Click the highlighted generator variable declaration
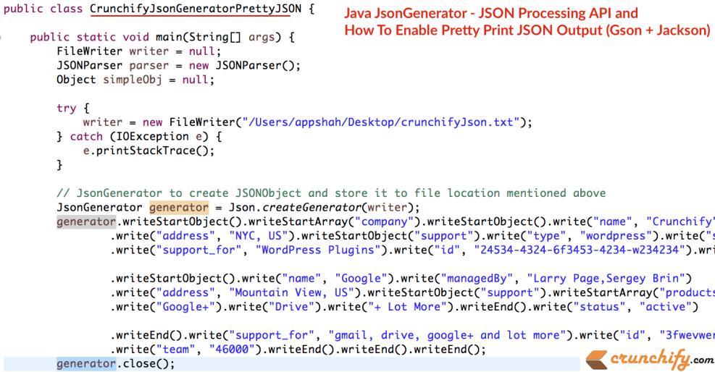This screenshot has height=372, width=715. [x=183, y=207]
